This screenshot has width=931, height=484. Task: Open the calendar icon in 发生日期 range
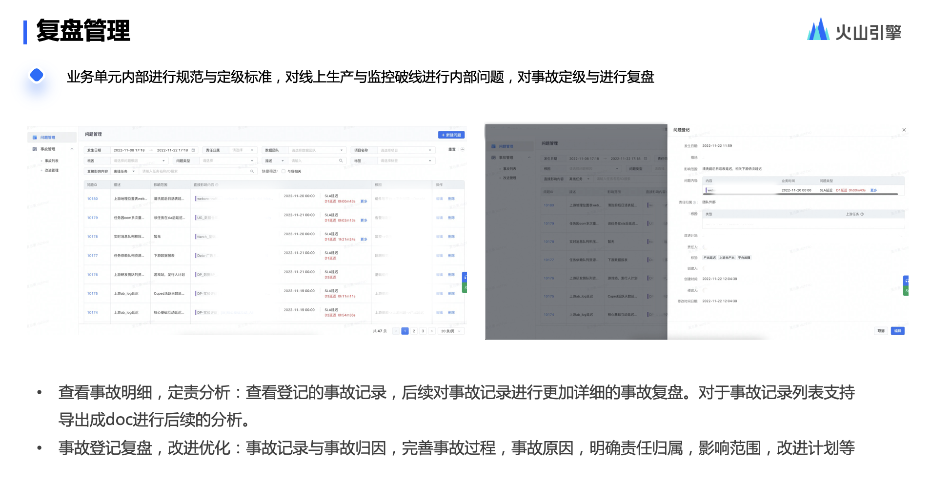point(193,150)
